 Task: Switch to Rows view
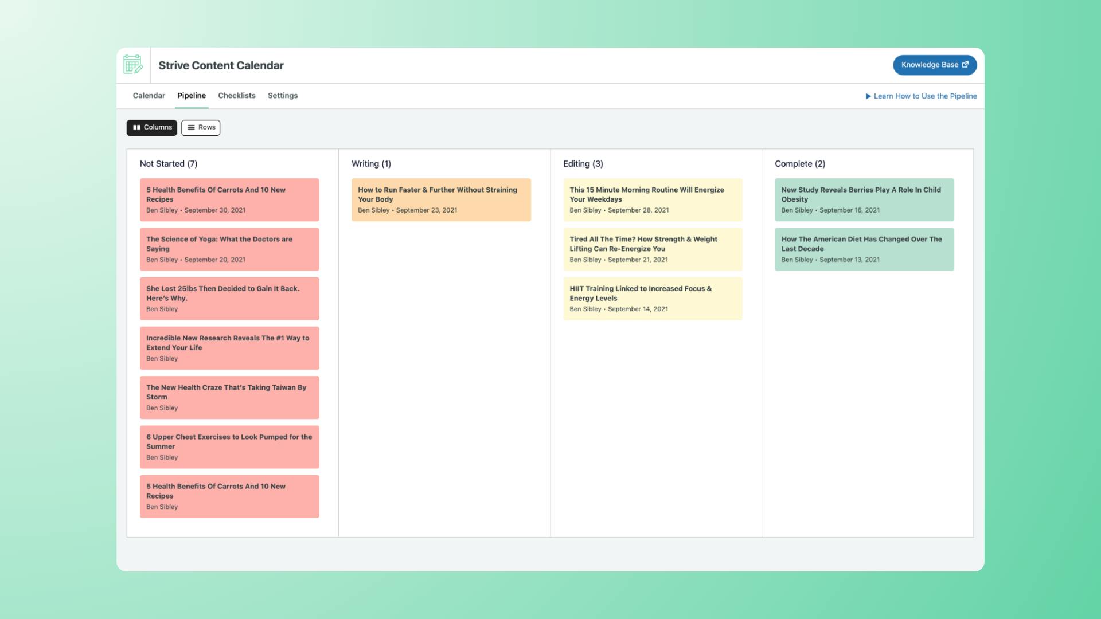click(201, 127)
